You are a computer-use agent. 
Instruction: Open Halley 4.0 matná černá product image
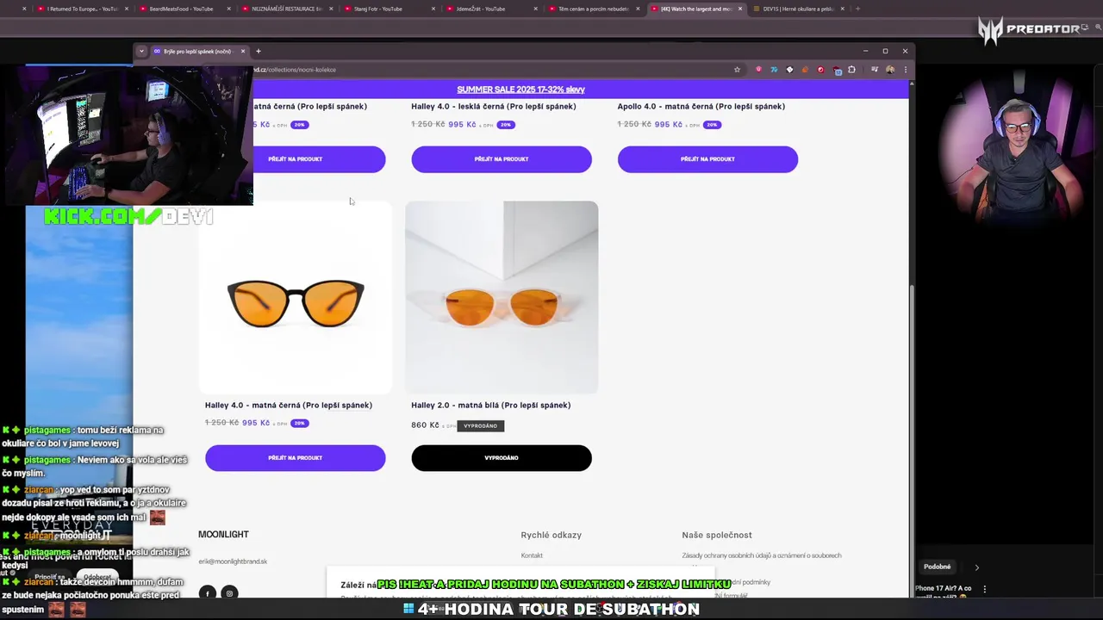coord(295,297)
